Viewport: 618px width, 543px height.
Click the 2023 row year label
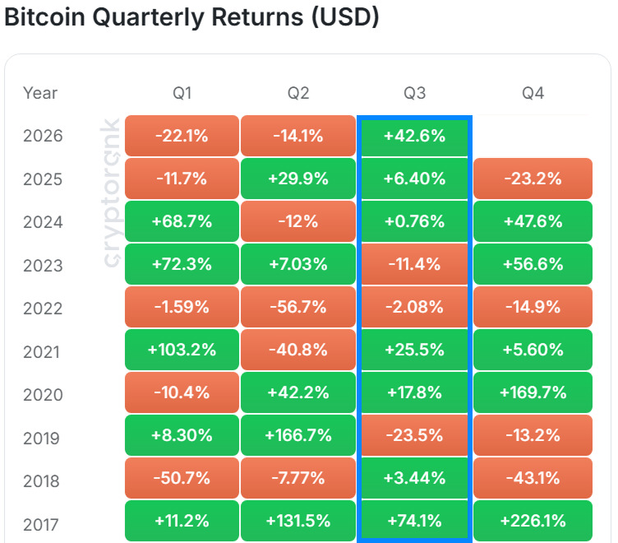(x=43, y=266)
